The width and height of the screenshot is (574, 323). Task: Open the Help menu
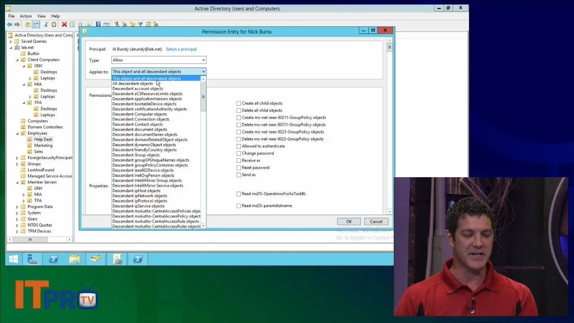tap(56, 16)
